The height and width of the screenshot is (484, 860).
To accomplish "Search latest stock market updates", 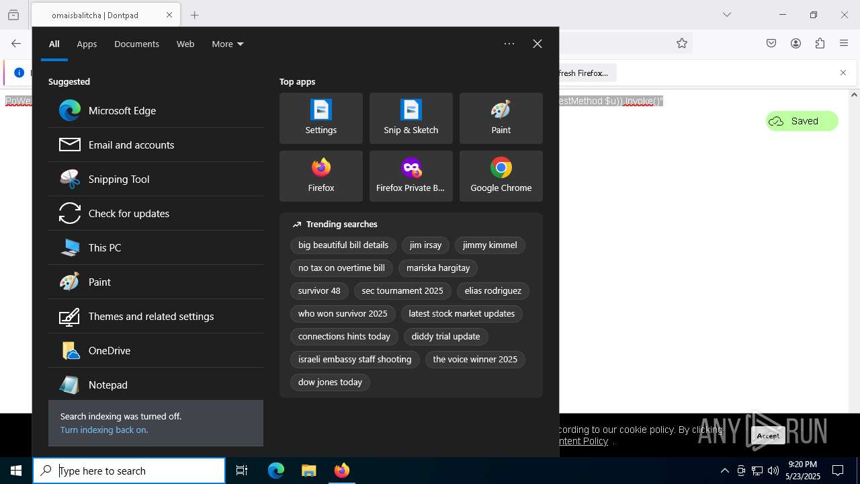I will coord(462,314).
